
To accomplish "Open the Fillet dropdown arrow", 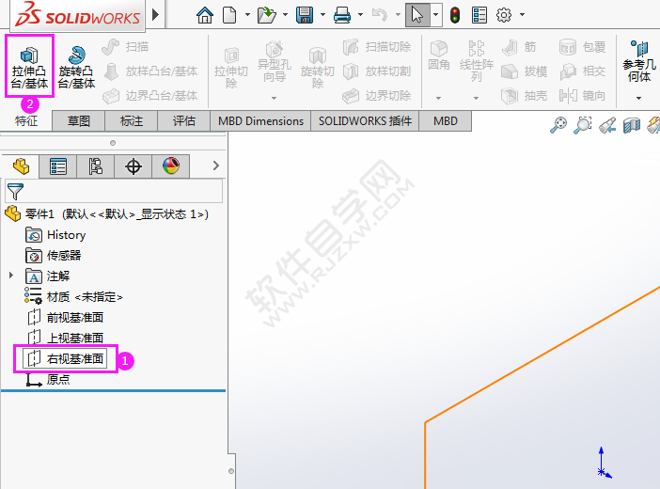I will (x=438, y=98).
